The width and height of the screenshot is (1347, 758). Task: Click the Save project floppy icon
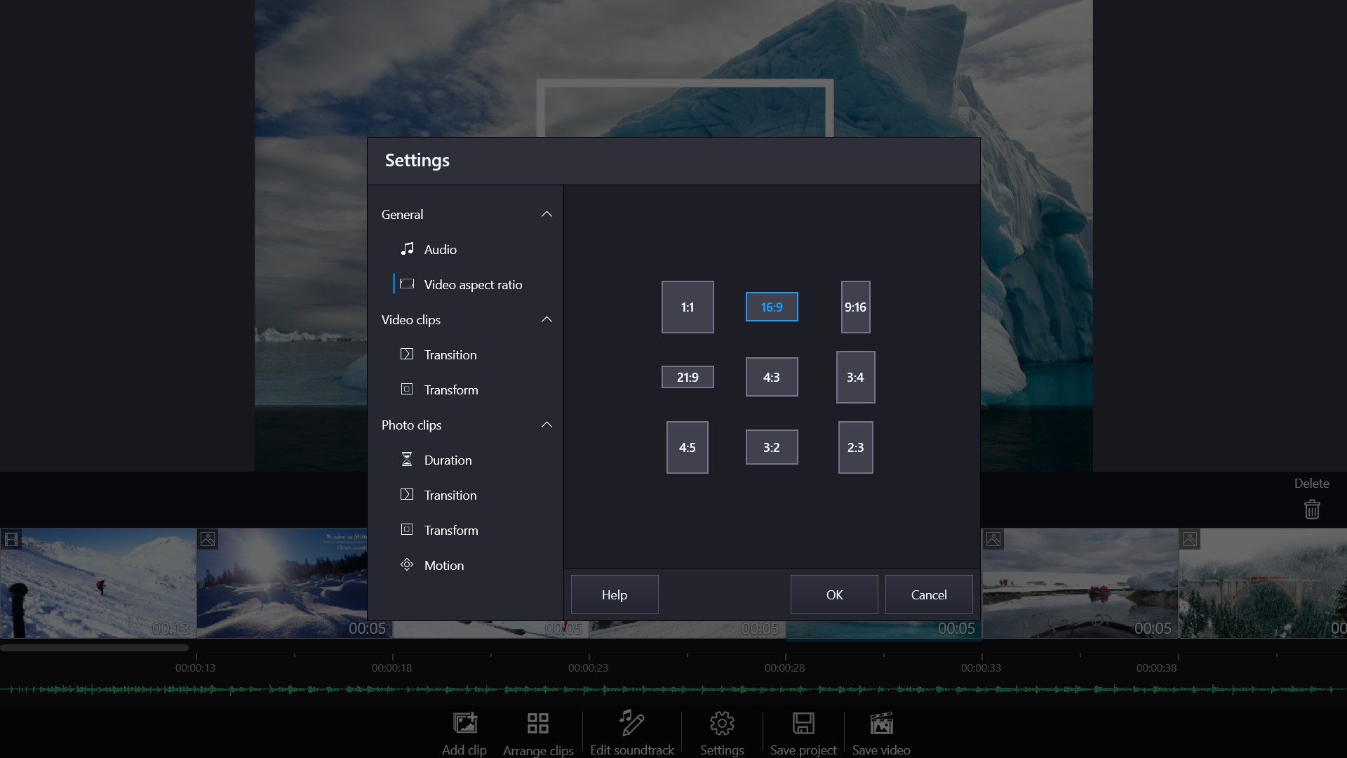coord(803,724)
